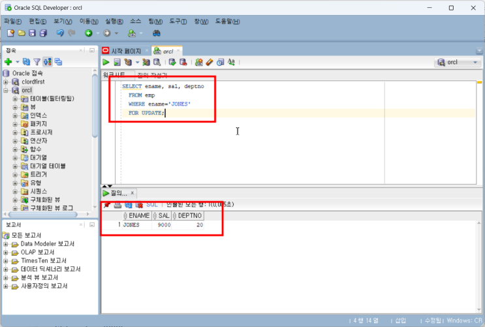The height and width of the screenshot is (327, 485).
Task: Open dropdown next to the back arrow
Action: (98, 33)
